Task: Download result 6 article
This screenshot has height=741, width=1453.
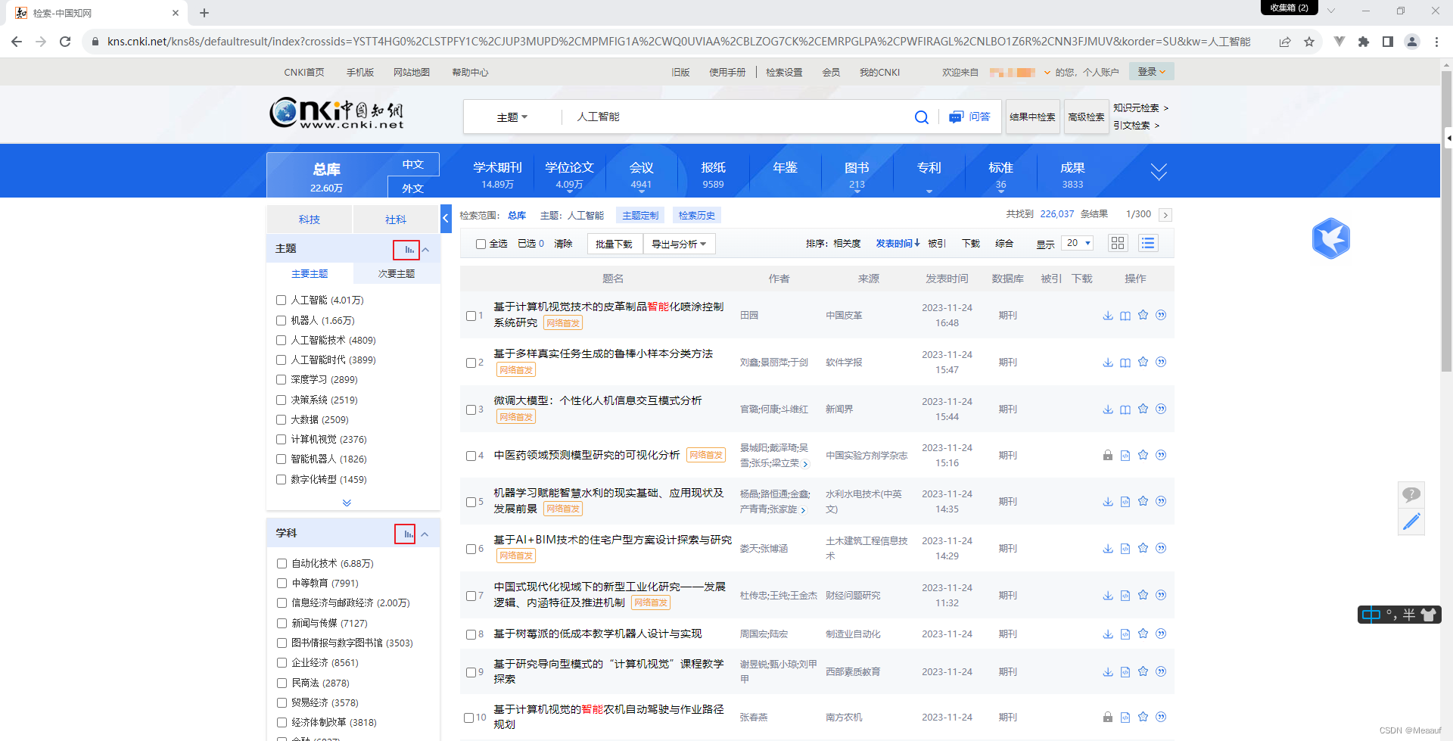Action: [x=1108, y=549]
